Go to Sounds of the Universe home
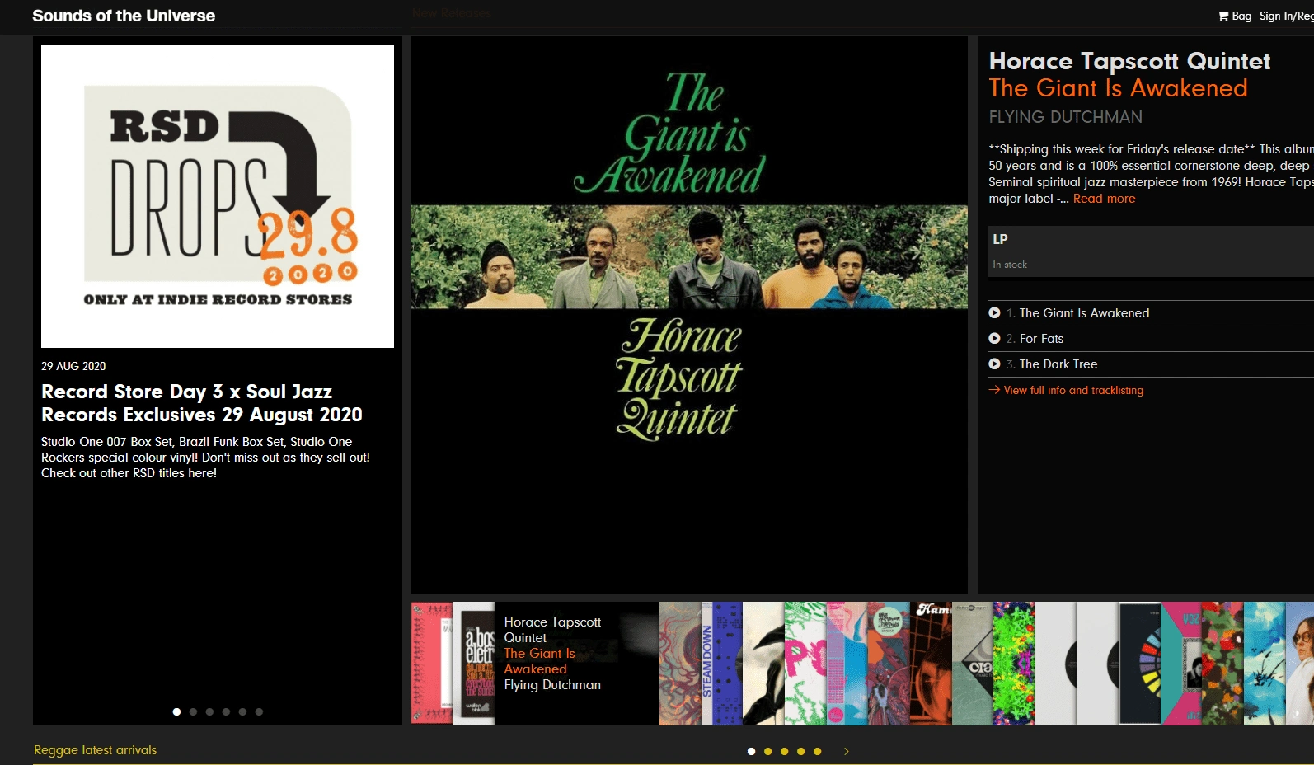 click(124, 16)
